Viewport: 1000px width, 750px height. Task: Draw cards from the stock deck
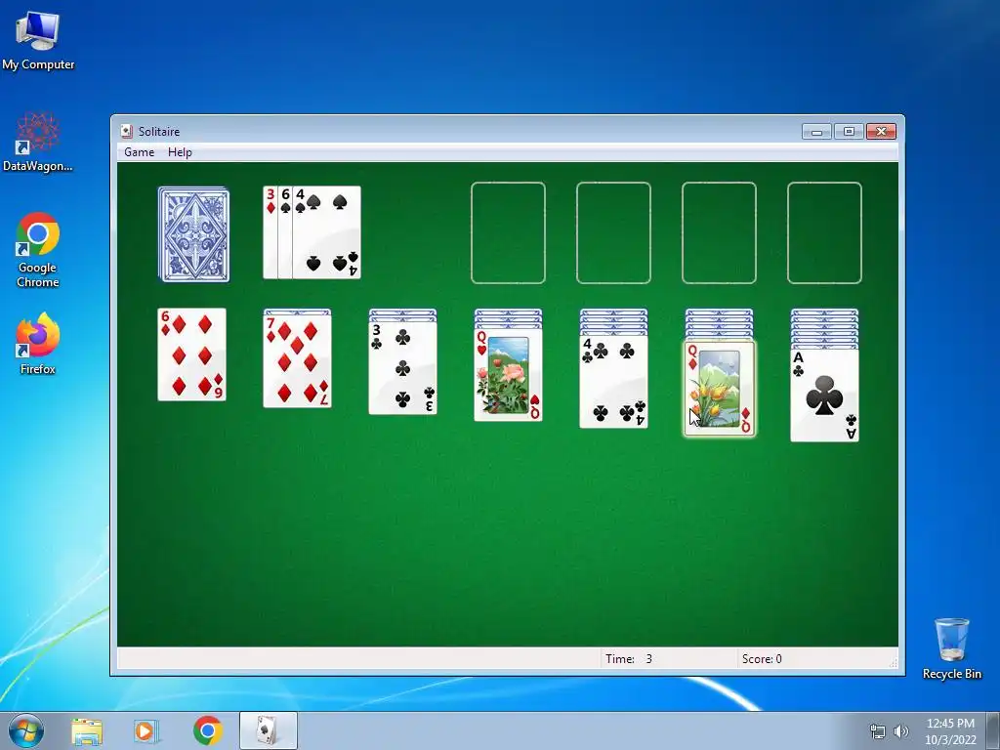tap(194, 234)
